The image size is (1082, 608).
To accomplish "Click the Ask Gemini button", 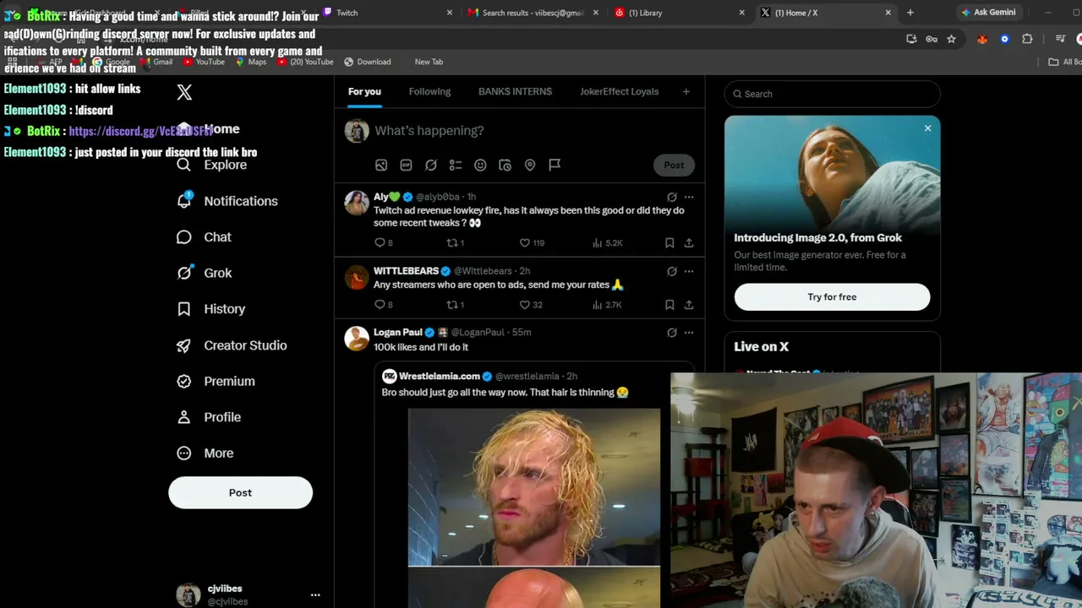I will point(988,13).
